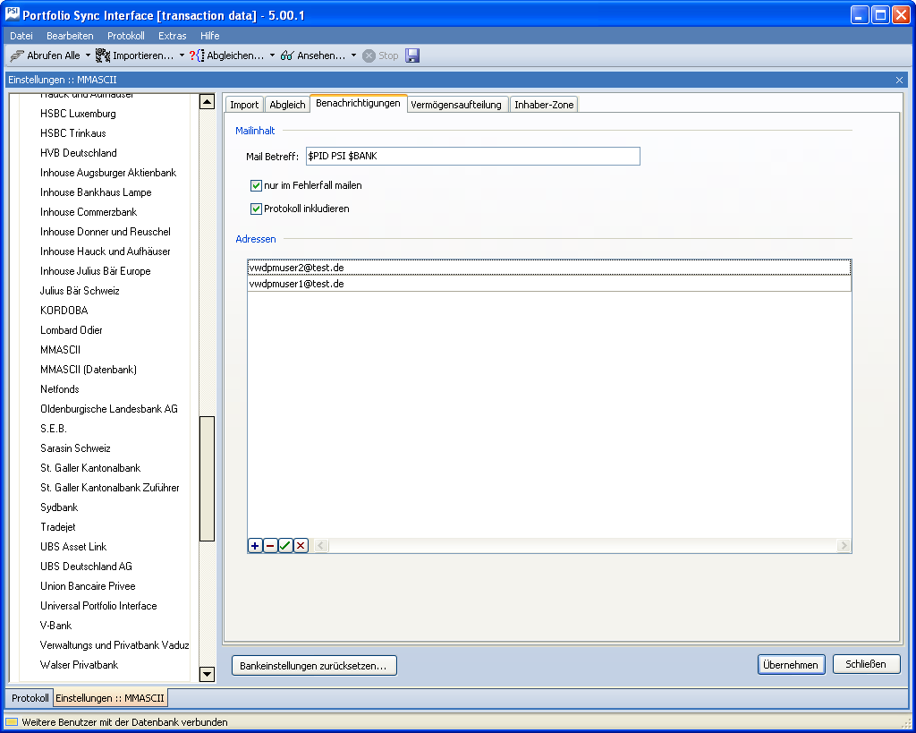The width and height of the screenshot is (916, 733).
Task: Open the Abrufen Alle dropdown arrow
Action: 88,55
